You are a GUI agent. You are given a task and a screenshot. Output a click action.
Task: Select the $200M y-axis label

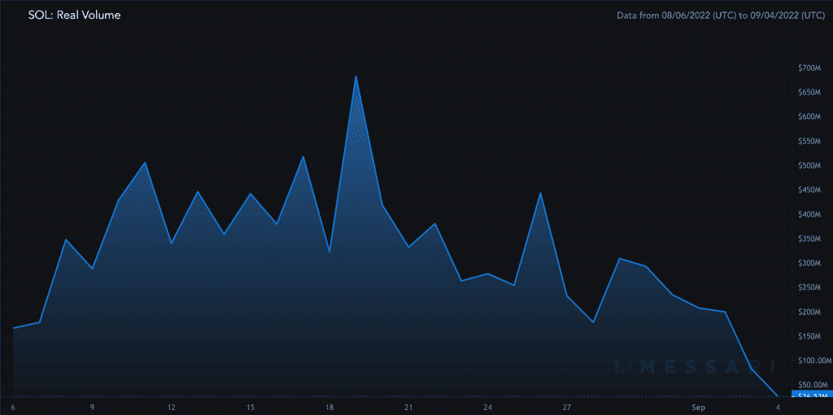[810, 312]
